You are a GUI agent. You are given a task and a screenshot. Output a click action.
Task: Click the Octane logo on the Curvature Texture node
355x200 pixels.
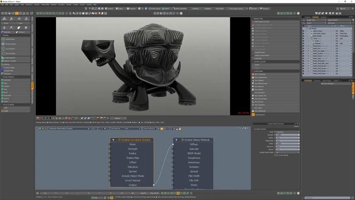click(119, 140)
